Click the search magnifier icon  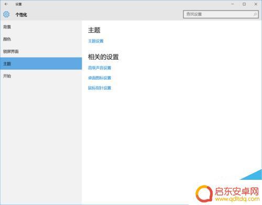pos(255,14)
